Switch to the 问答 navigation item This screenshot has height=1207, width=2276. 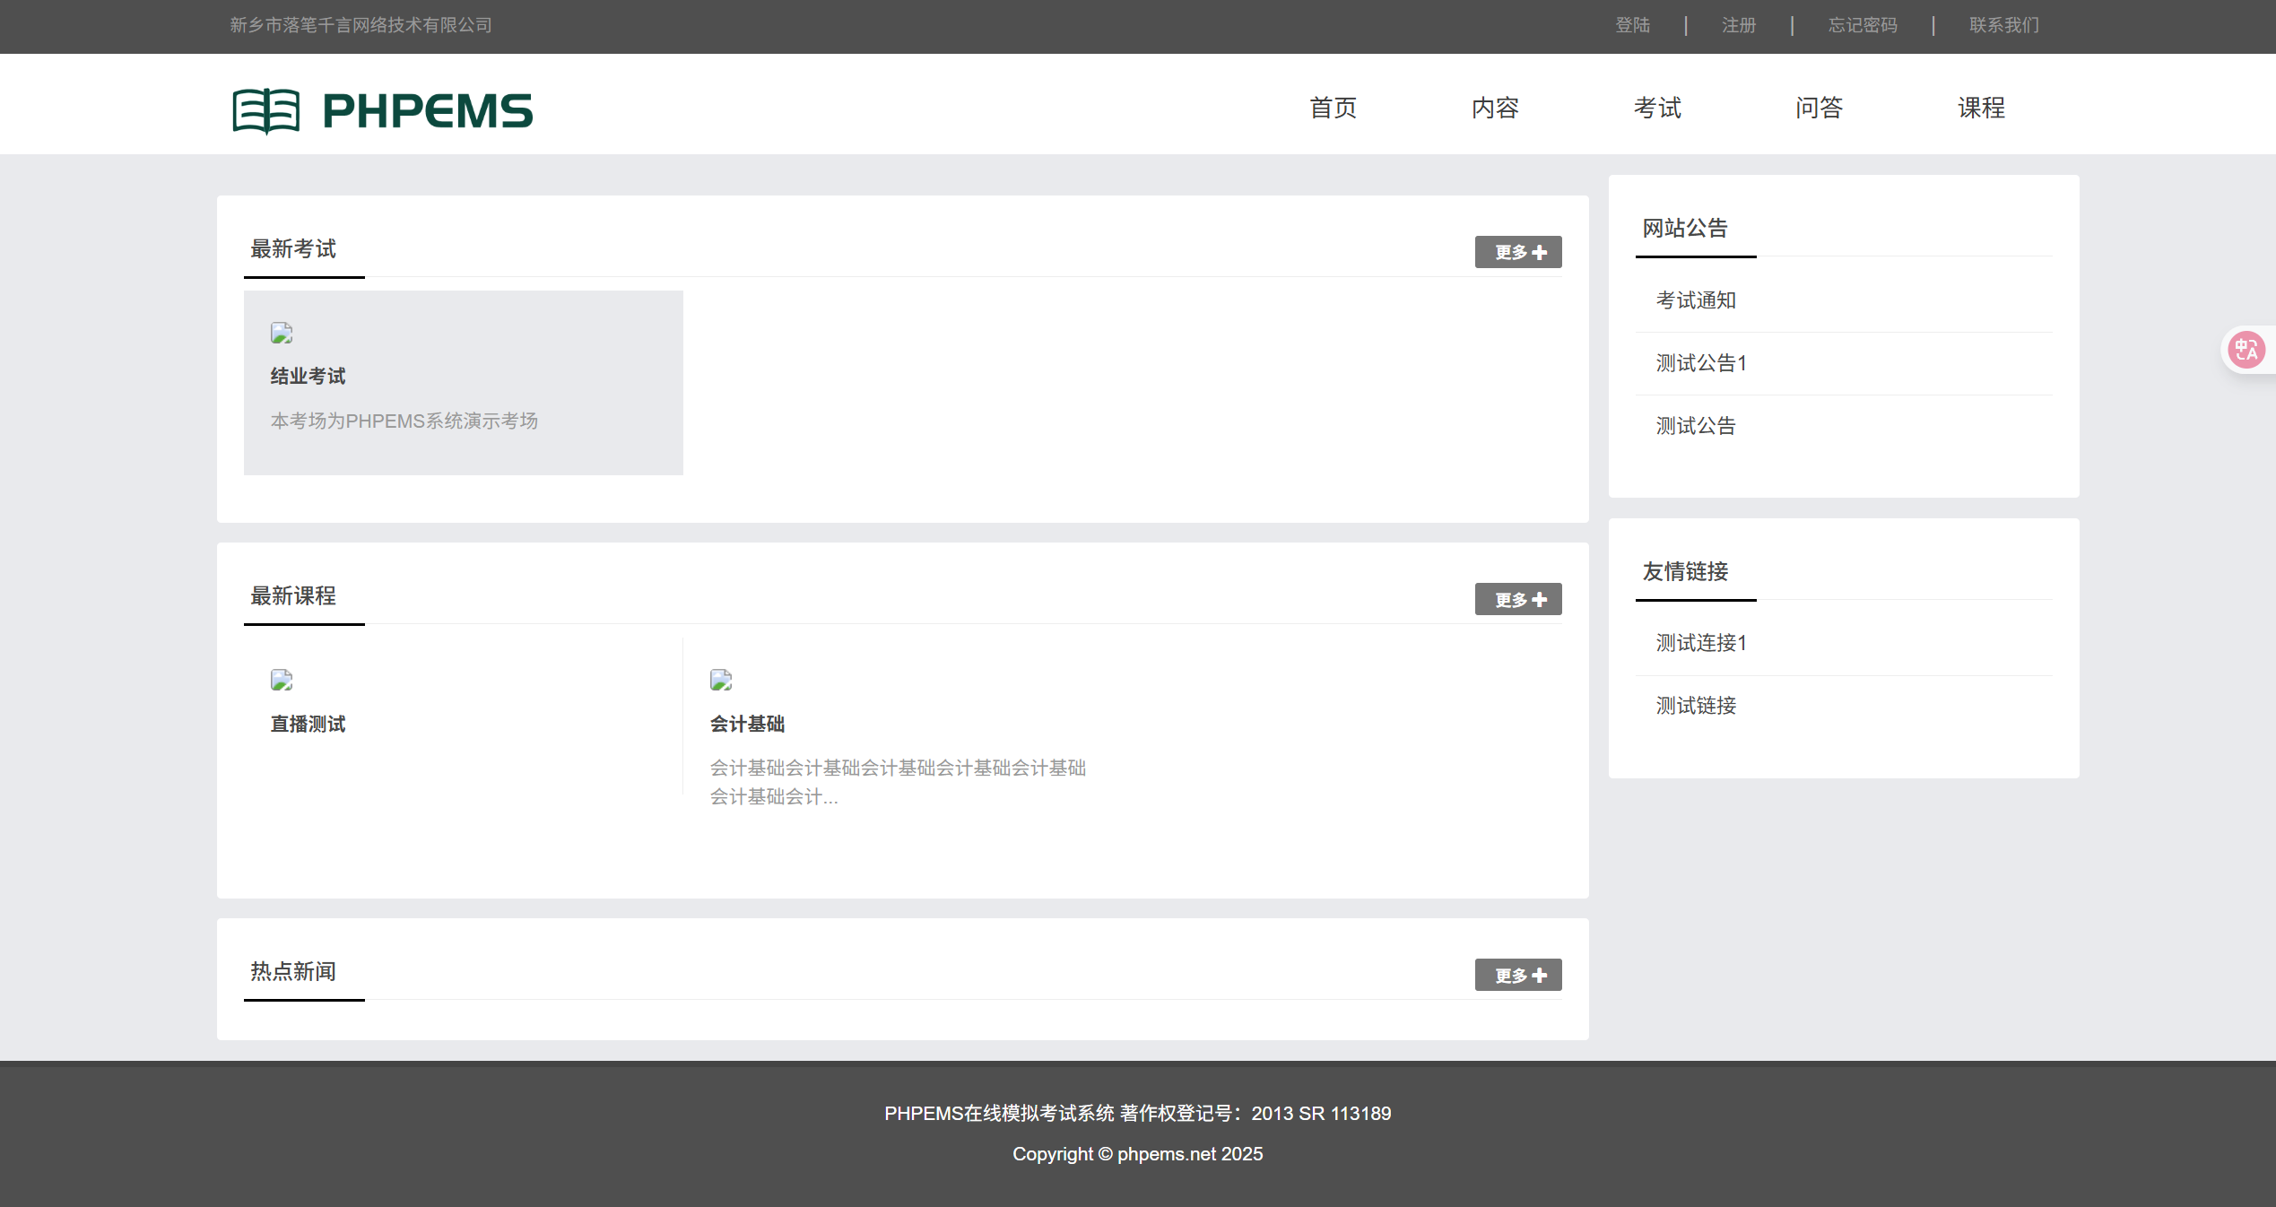pyautogui.click(x=1819, y=108)
